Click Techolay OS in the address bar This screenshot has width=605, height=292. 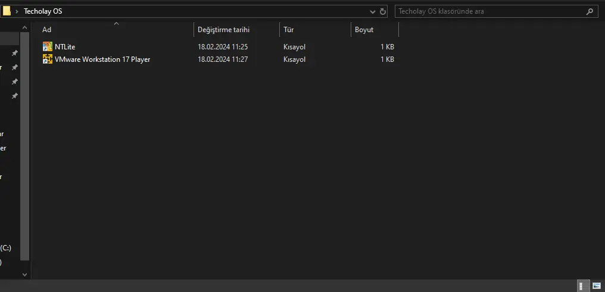[43, 11]
